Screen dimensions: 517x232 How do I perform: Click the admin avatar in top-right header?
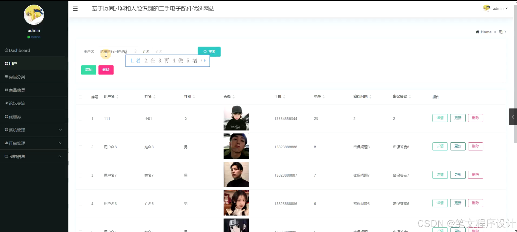pyautogui.click(x=487, y=8)
